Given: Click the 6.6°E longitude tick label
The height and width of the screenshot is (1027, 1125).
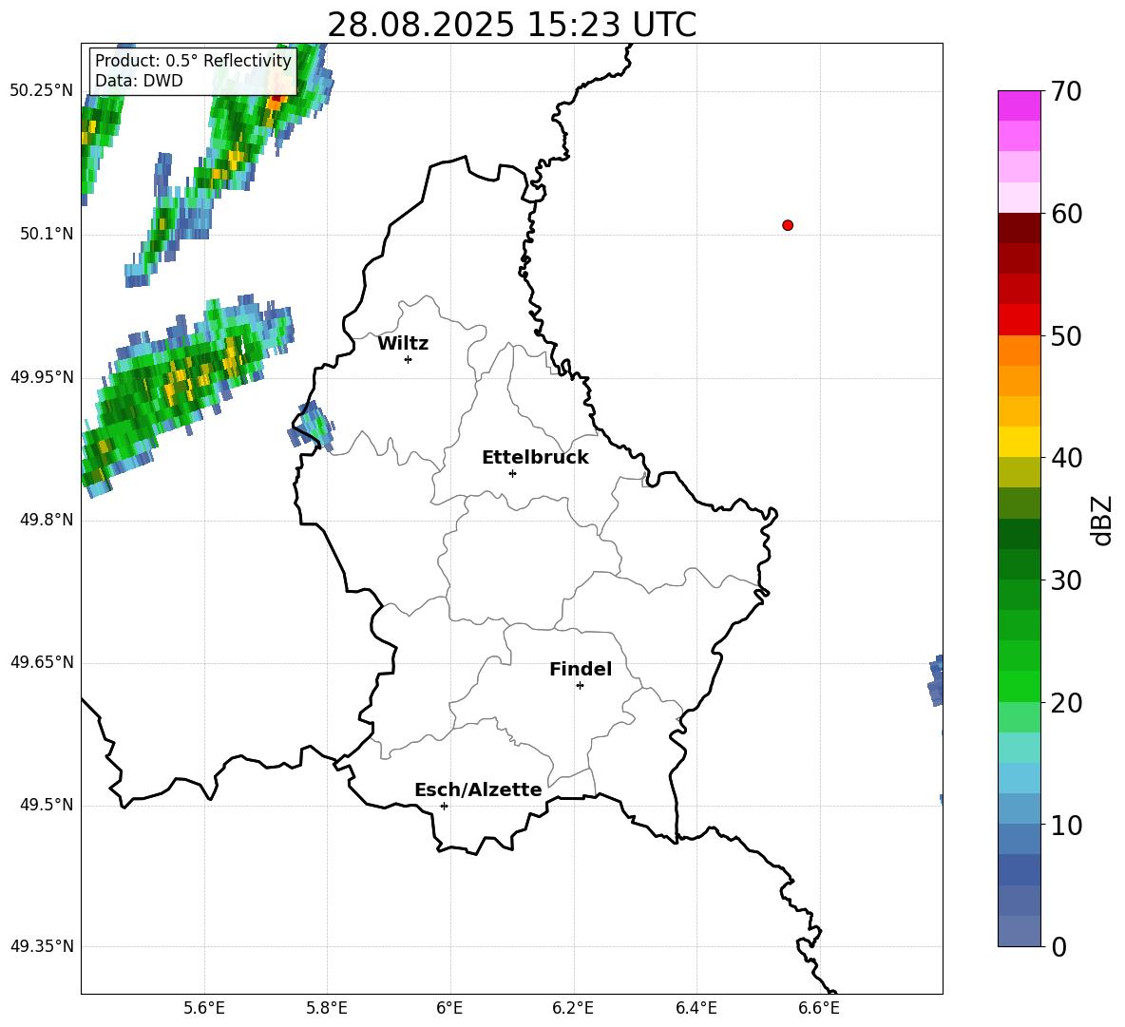Looking at the screenshot, I should 819,1008.
